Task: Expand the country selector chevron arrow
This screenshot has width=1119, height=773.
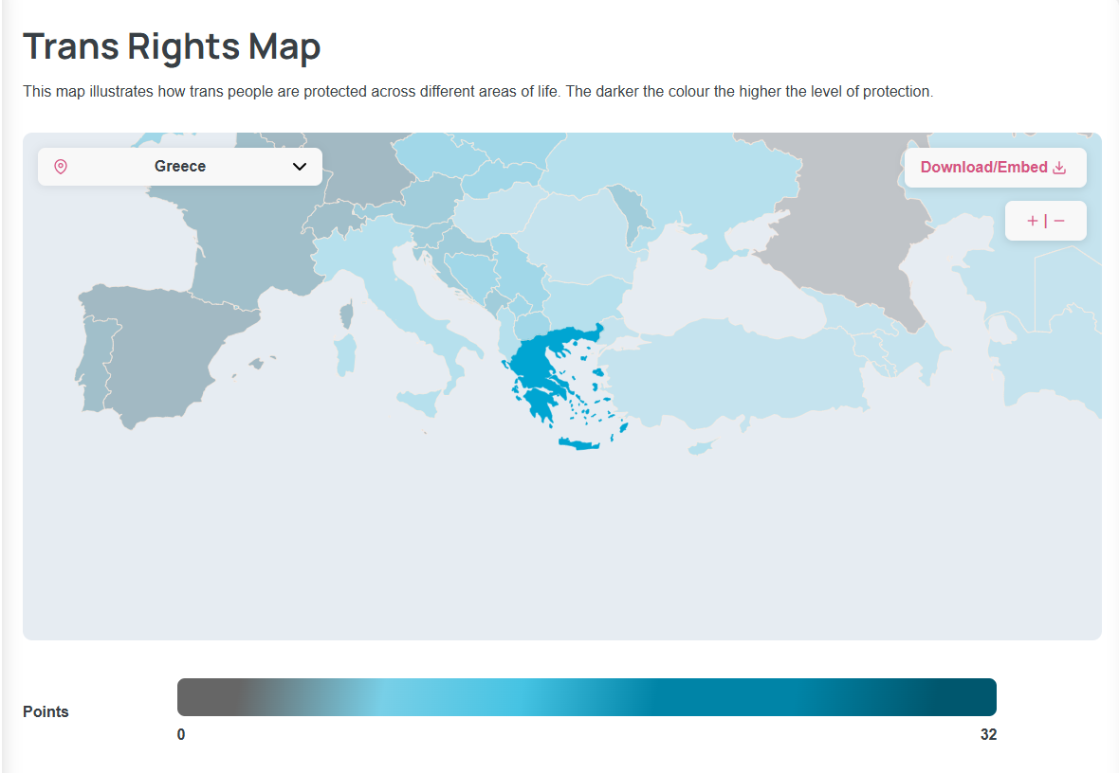Action: tap(300, 167)
